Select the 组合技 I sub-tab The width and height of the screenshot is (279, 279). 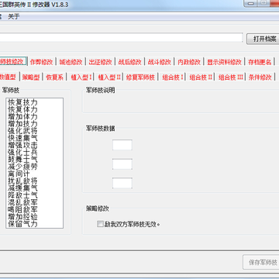[x=173, y=77]
